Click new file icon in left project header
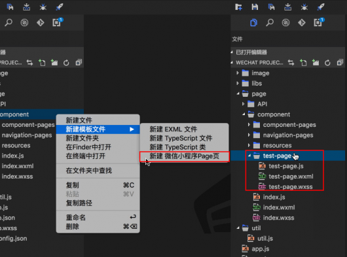Image resolution: width=347 pixels, height=257 pixels. click(x=42, y=63)
